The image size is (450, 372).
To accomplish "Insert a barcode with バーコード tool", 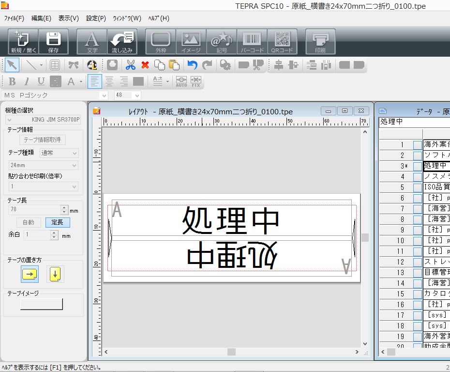I will 252,42.
